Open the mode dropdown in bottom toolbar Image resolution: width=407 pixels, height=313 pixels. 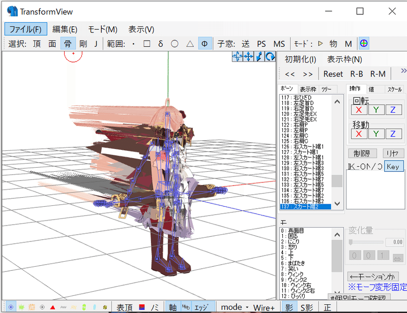(x=235, y=307)
